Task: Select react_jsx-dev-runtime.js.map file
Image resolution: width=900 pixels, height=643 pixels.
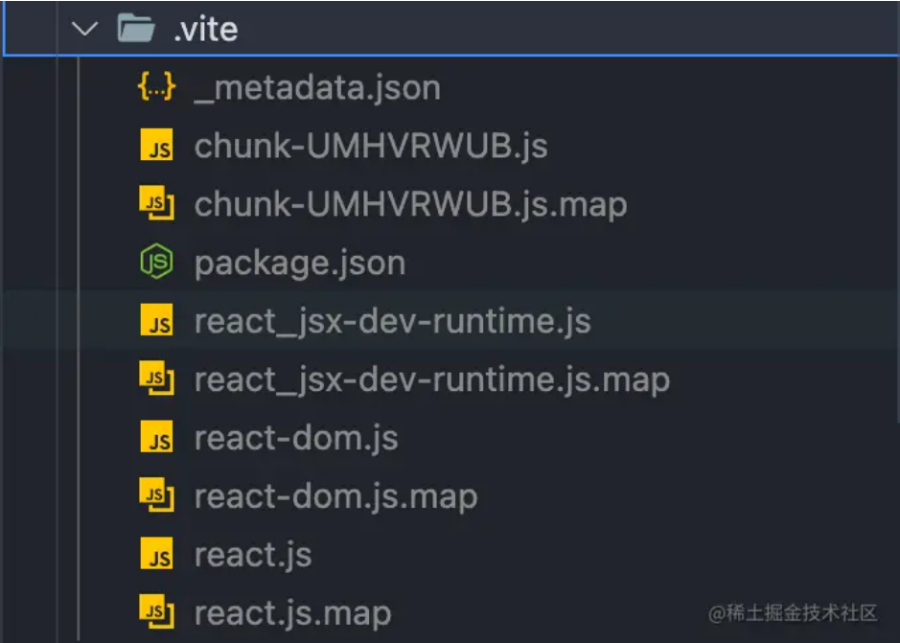Action: (x=431, y=380)
